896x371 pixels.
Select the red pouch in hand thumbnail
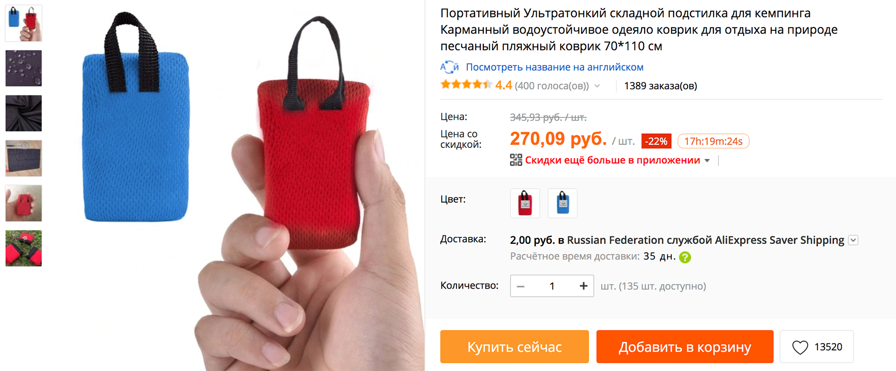pos(24,203)
